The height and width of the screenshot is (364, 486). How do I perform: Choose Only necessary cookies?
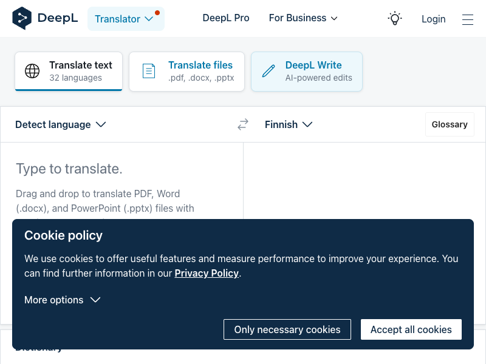pyautogui.click(x=287, y=329)
